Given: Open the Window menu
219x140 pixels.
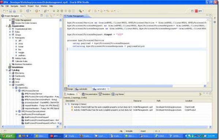Looking at the screenshot, I should pyautogui.click(x=44, y=6).
